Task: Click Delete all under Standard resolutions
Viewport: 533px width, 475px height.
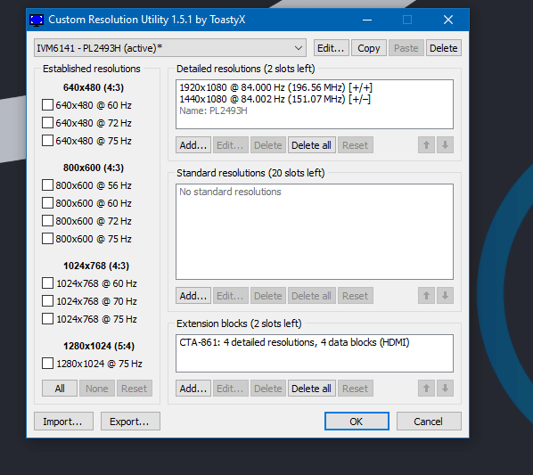Action: (x=312, y=296)
